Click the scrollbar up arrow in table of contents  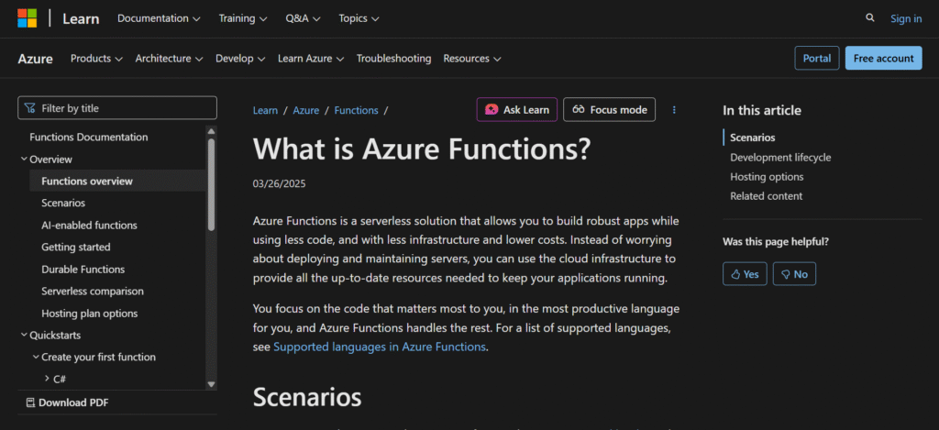(x=211, y=130)
